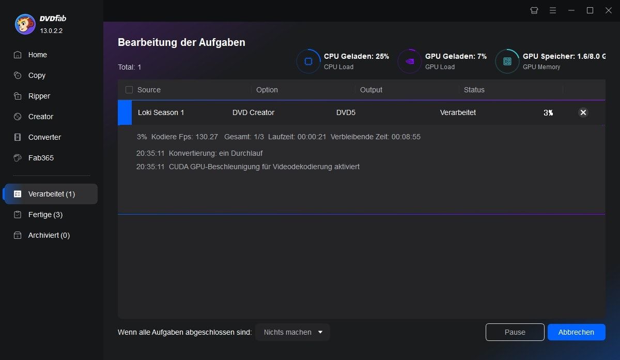Click the Home house icon
This screenshot has width=620, height=360.
[18, 55]
